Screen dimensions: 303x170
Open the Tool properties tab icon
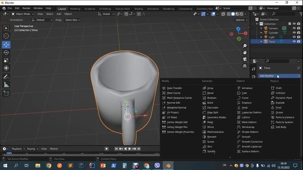tap(254, 69)
